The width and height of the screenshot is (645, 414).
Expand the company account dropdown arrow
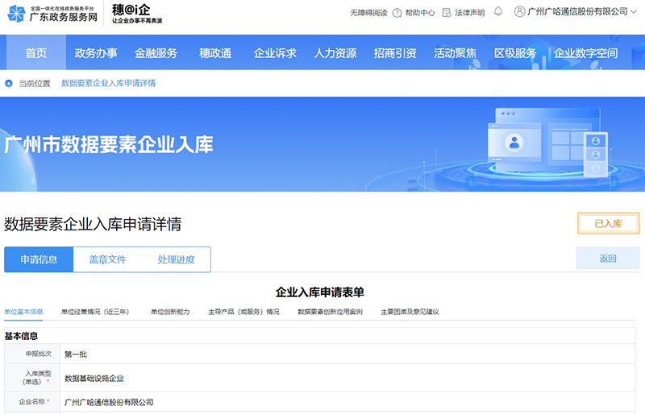[635, 12]
